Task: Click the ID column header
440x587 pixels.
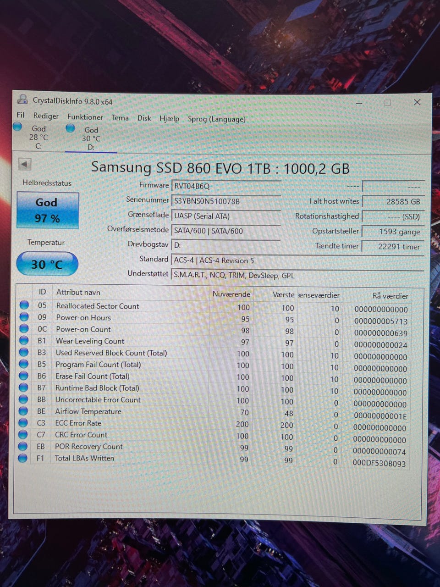Action: point(42,292)
